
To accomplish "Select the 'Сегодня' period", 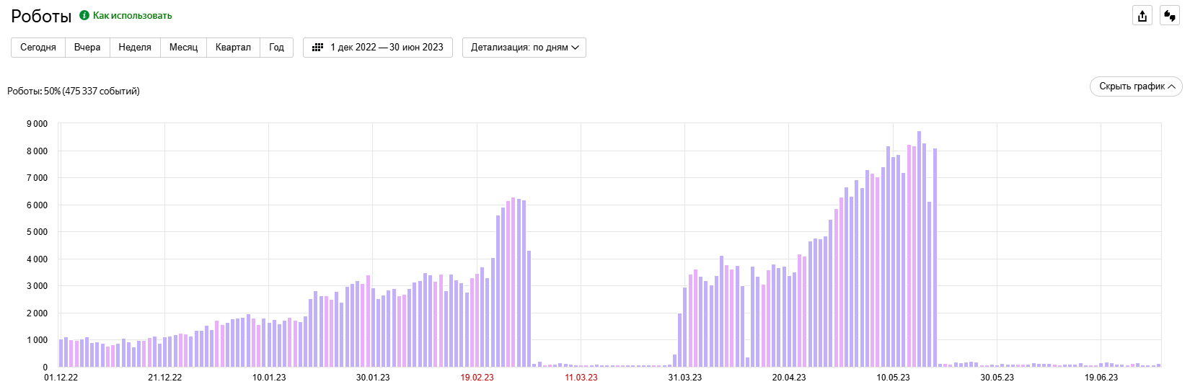I will pyautogui.click(x=38, y=48).
